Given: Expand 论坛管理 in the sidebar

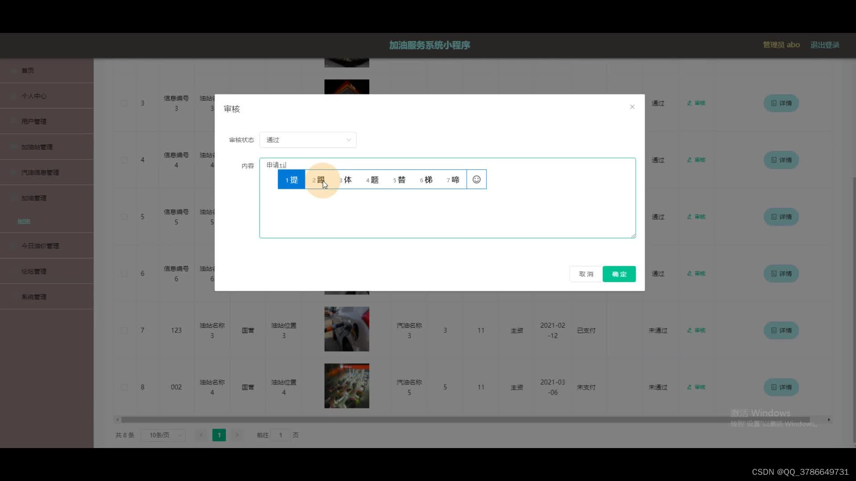Looking at the screenshot, I should (x=47, y=271).
